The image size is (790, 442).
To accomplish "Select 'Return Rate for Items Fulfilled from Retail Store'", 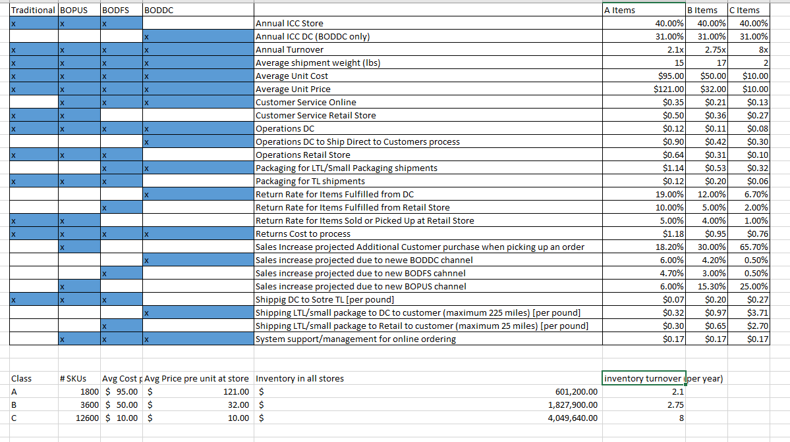I will click(428, 207).
